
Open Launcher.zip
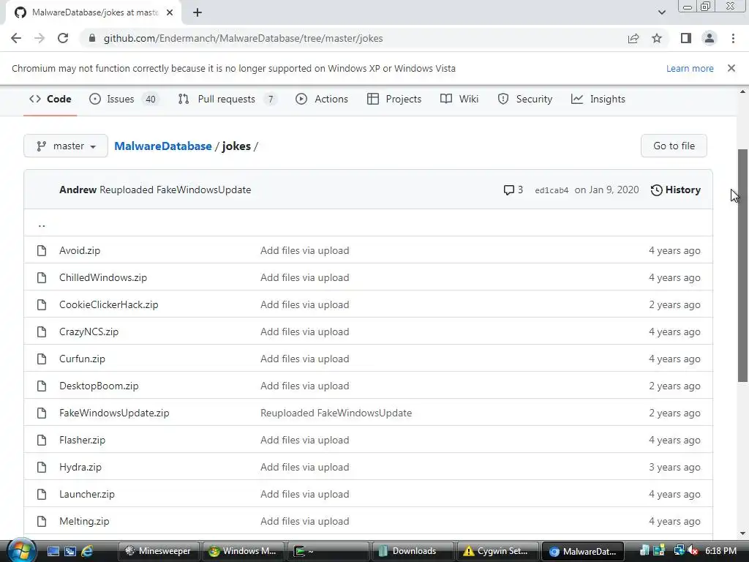87,494
